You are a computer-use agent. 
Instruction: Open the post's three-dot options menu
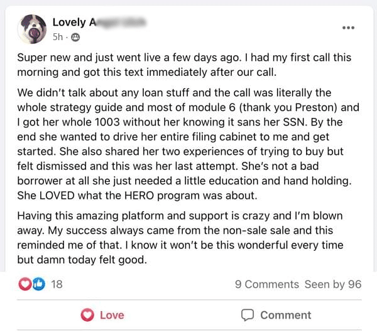(348, 28)
